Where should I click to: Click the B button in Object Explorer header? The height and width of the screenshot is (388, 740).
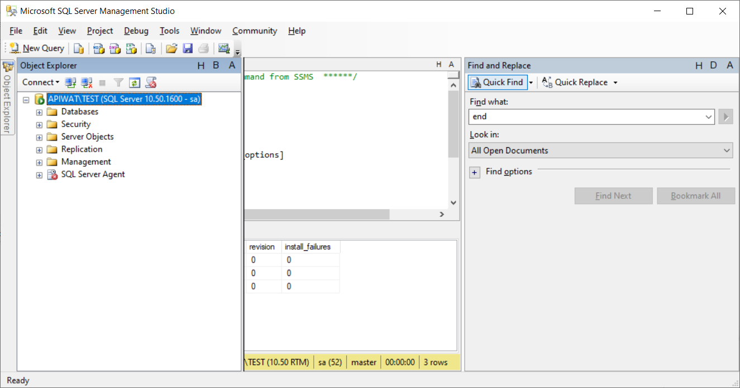[x=216, y=66]
